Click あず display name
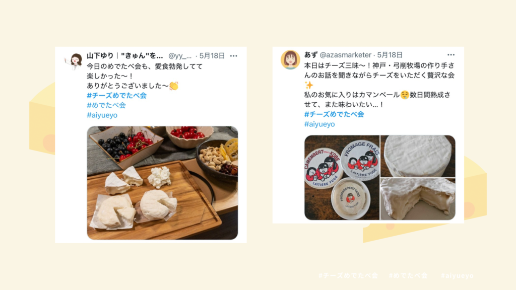516x290 pixels. point(310,55)
